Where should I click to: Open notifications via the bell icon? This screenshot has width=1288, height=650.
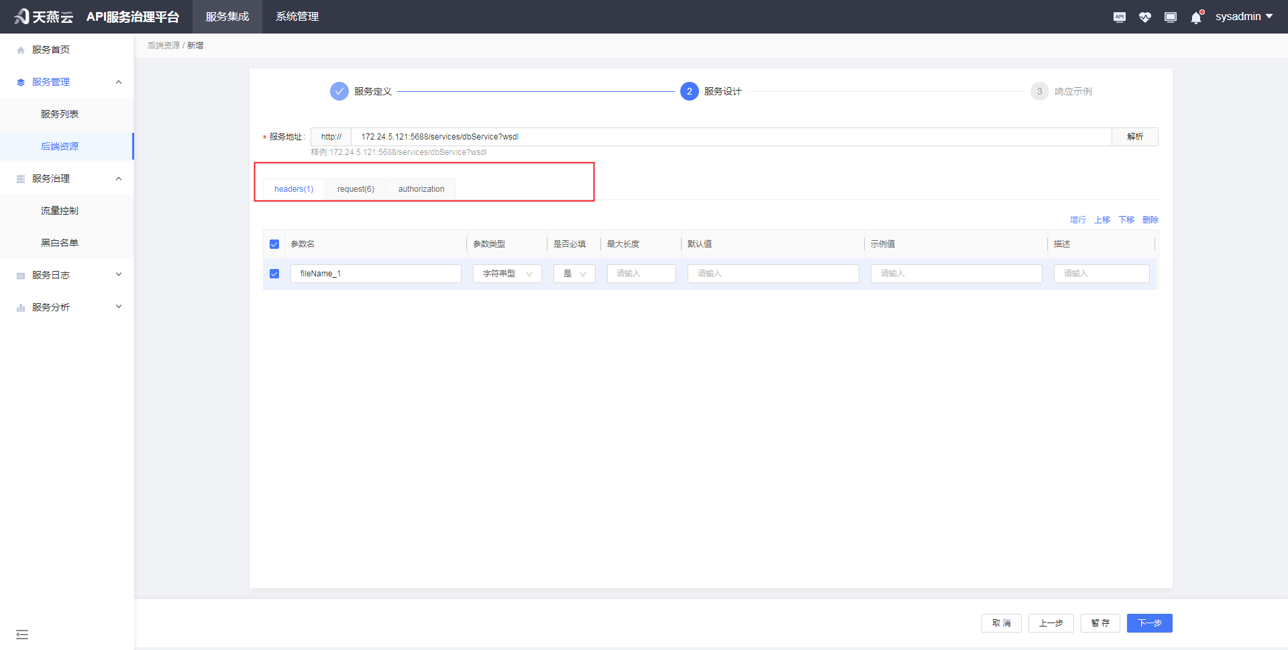click(x=1196, y=17)
